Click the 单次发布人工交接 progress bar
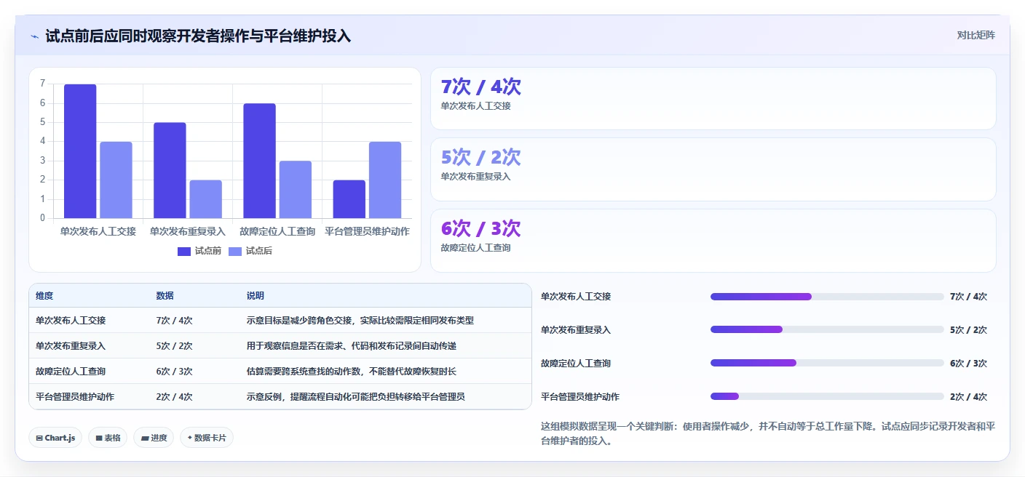Viewport: 1025px width, 477px height. point(827,297)
